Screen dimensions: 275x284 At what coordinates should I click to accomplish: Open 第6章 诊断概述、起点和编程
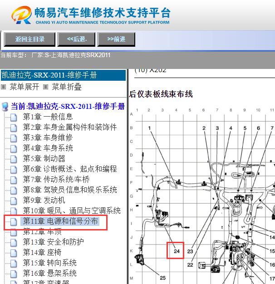(x=70, y=169)
